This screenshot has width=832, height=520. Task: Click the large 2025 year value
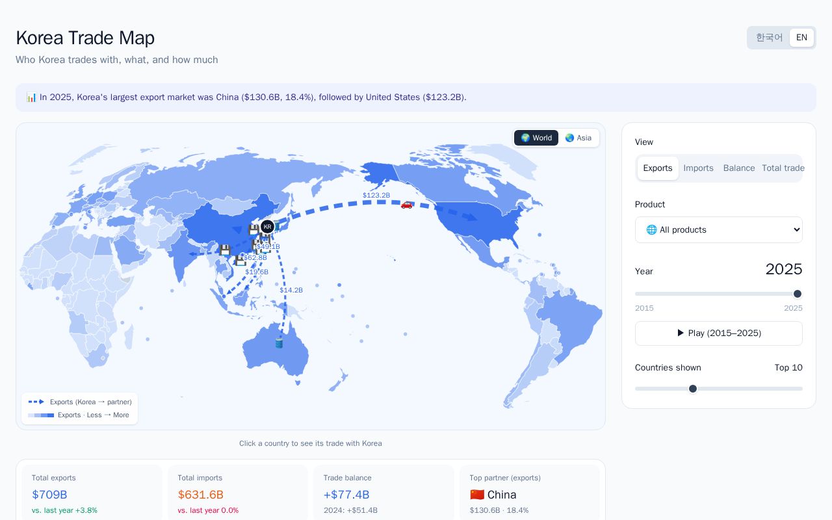(x=784, y=269)
